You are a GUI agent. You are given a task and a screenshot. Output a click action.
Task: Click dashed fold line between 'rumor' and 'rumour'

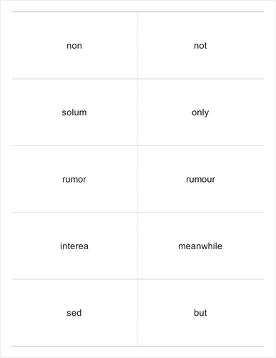(137, 179)
